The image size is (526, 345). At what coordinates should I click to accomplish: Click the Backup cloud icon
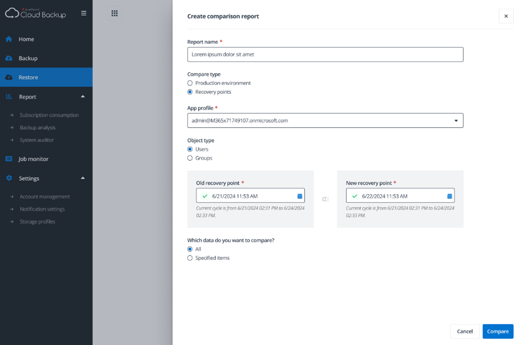[x=9, y=58]
